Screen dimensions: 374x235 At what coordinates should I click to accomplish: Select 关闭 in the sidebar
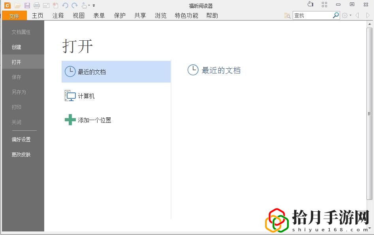coord(23,122)
